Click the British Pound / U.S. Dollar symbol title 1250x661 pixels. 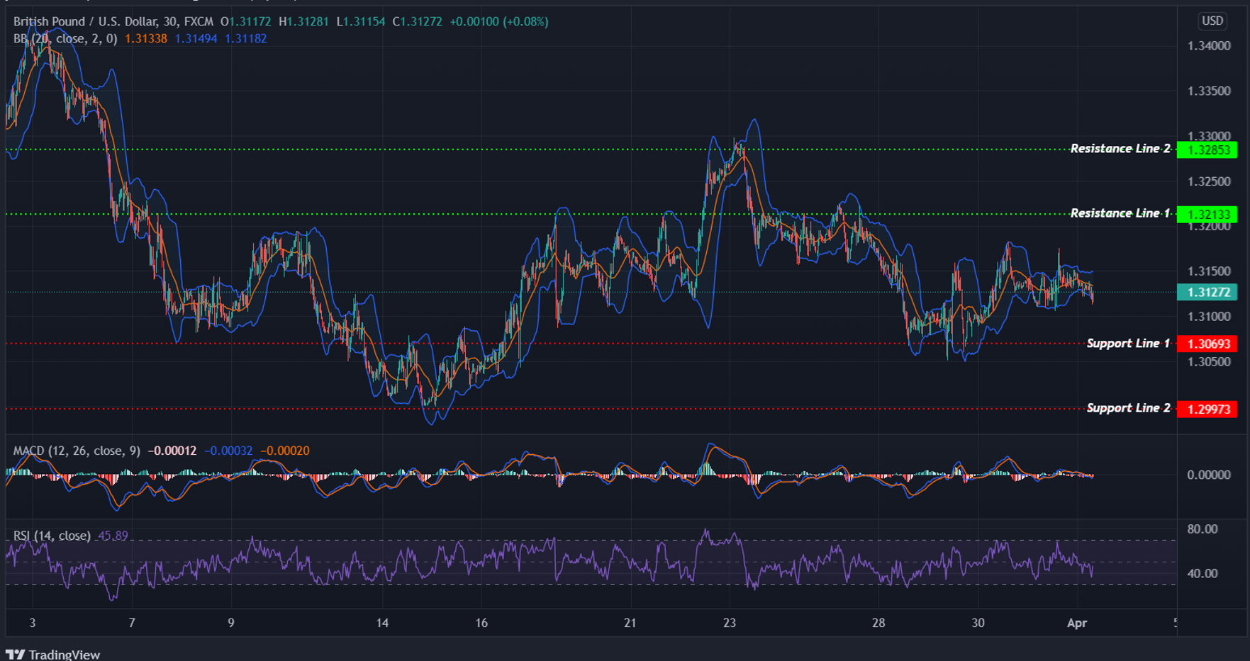pyautogui.click(x=92, y=21)
